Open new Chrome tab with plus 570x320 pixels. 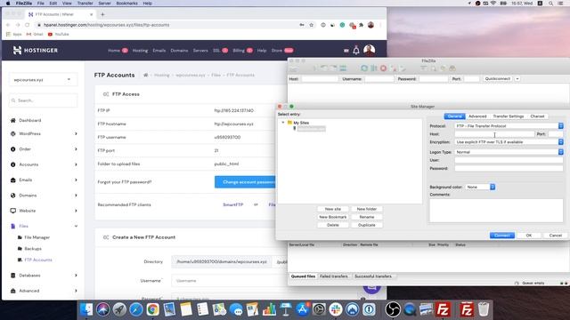pyautogui.click(x=102, y=14)
